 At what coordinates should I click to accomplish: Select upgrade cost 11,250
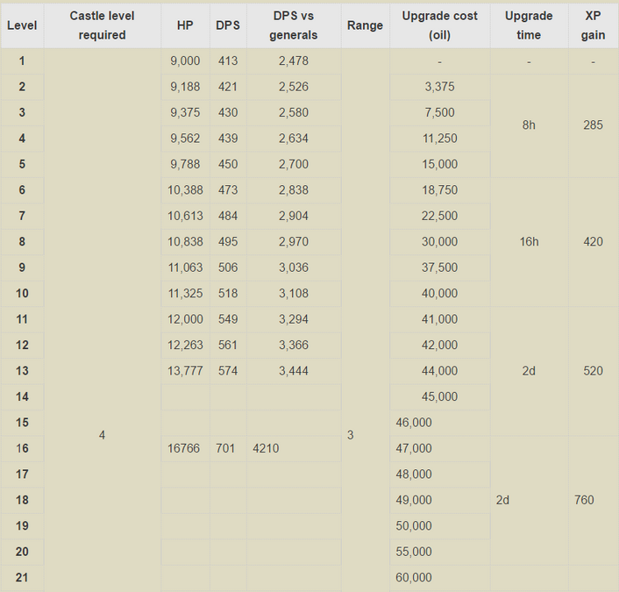(x=440, y=139)
